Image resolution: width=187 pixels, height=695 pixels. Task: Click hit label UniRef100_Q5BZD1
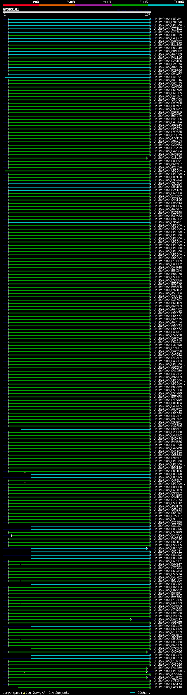[x=168, y=429]
